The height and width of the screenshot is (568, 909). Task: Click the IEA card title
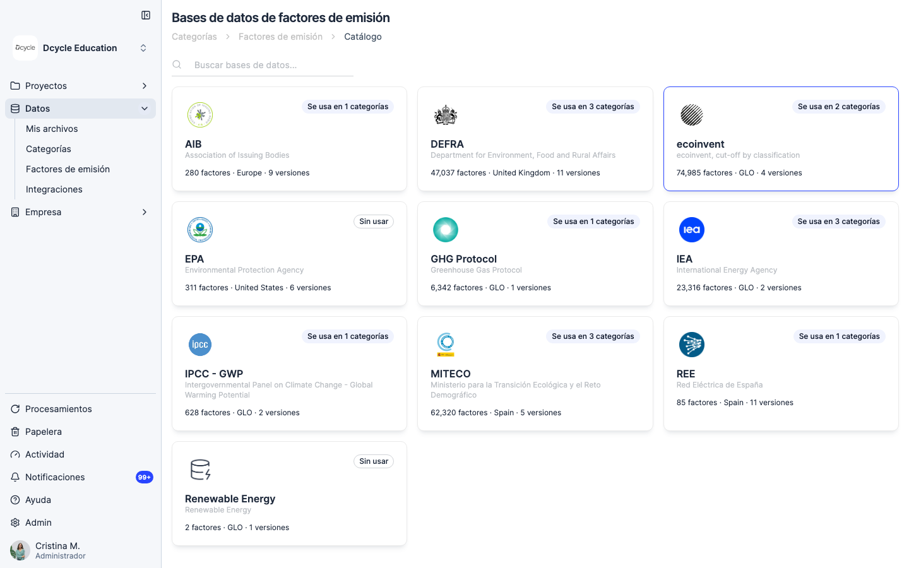coord(684,259)
